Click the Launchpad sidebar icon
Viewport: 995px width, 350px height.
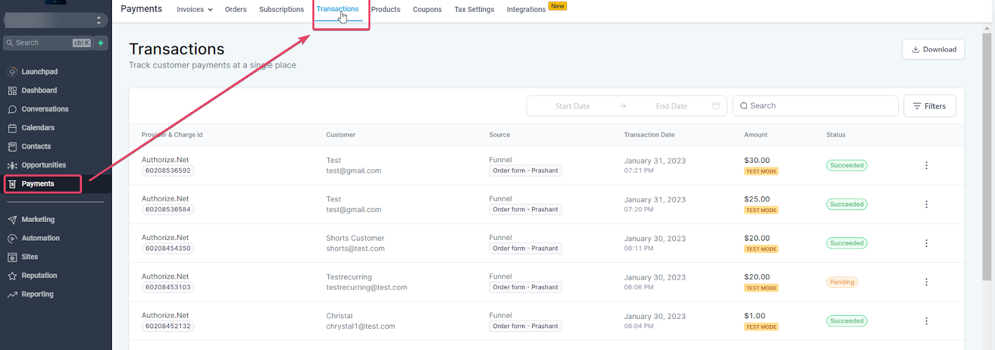tap(12, 71)
